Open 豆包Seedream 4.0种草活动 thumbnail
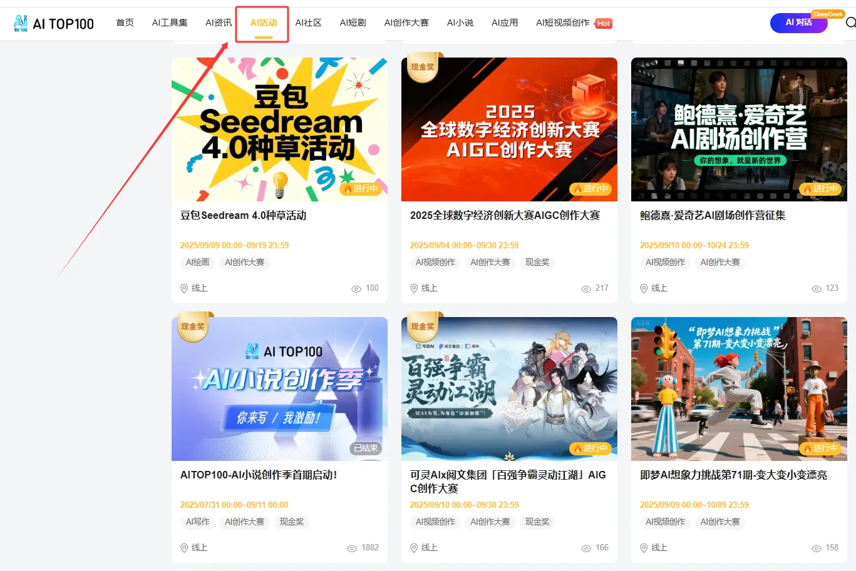Screen dimensions: 856x571 pyautogui.click(x=279, y=129)
